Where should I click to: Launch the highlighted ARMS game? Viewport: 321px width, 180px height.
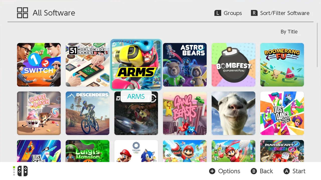[x=136, y=65]
